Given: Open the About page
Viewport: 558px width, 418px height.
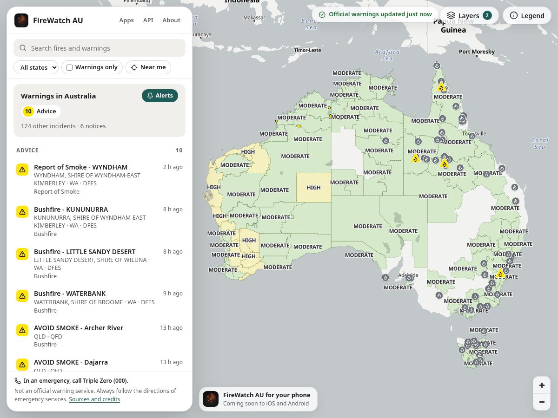Looking at the screenshot, I should click(x=171, y=20).
